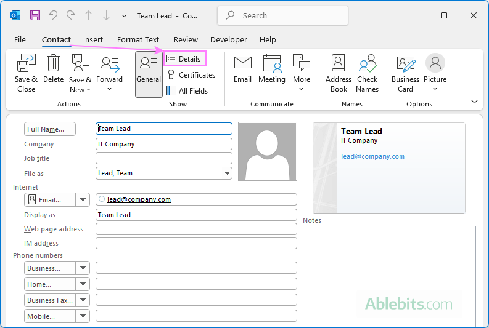Forward the contact
Image resolution: width=489 pixels, height=328 pixels.
point(110,69)
